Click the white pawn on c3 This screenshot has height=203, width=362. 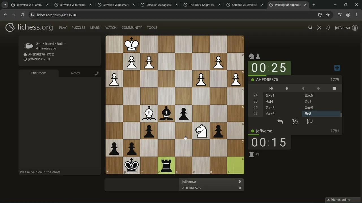pyautogui.click(x=201, y=79)
